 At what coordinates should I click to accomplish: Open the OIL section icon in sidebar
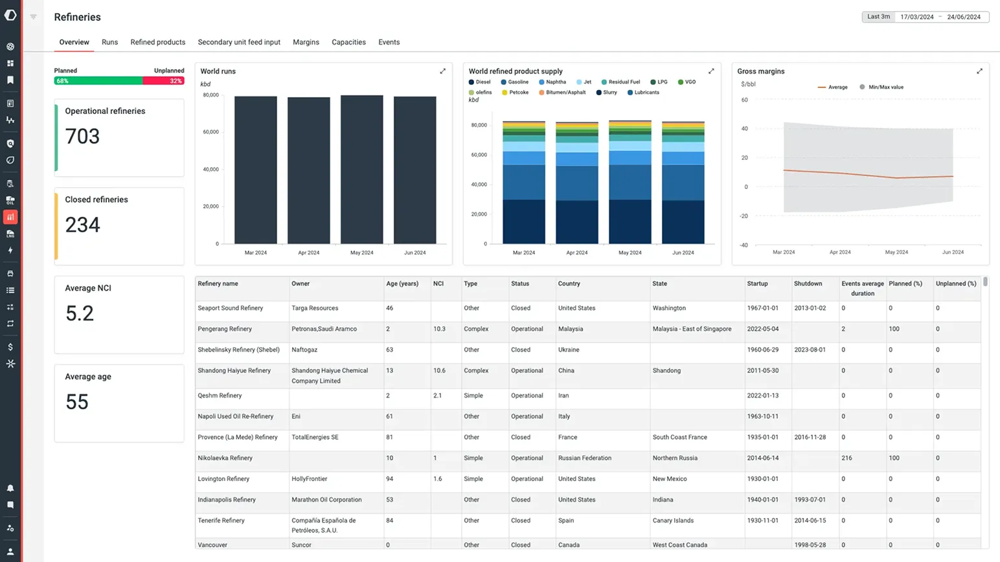point(10,201)
